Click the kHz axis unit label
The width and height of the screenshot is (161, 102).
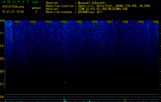[x=2, y=21]
